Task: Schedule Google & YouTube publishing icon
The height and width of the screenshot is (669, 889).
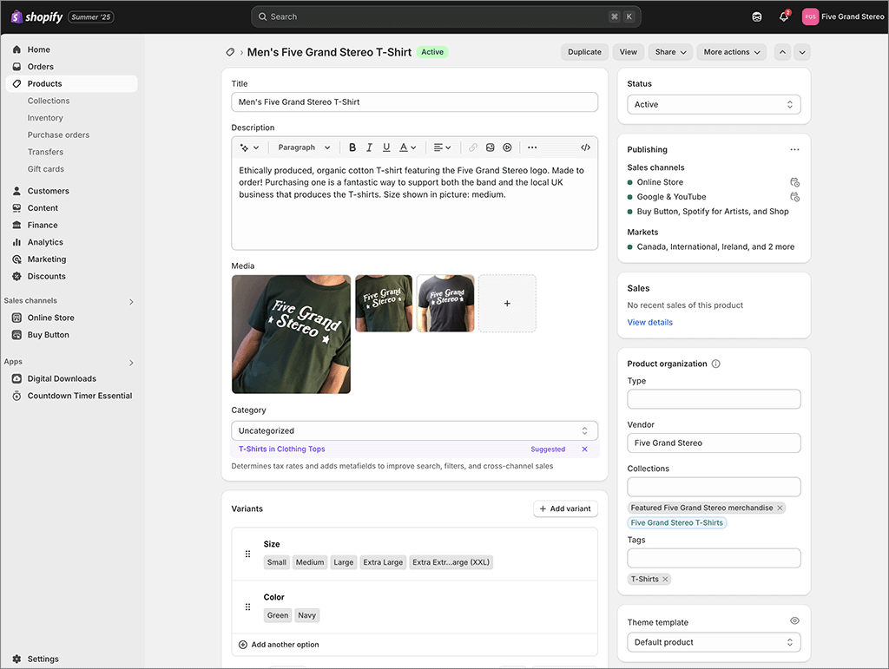Action: tap(795, 197)
